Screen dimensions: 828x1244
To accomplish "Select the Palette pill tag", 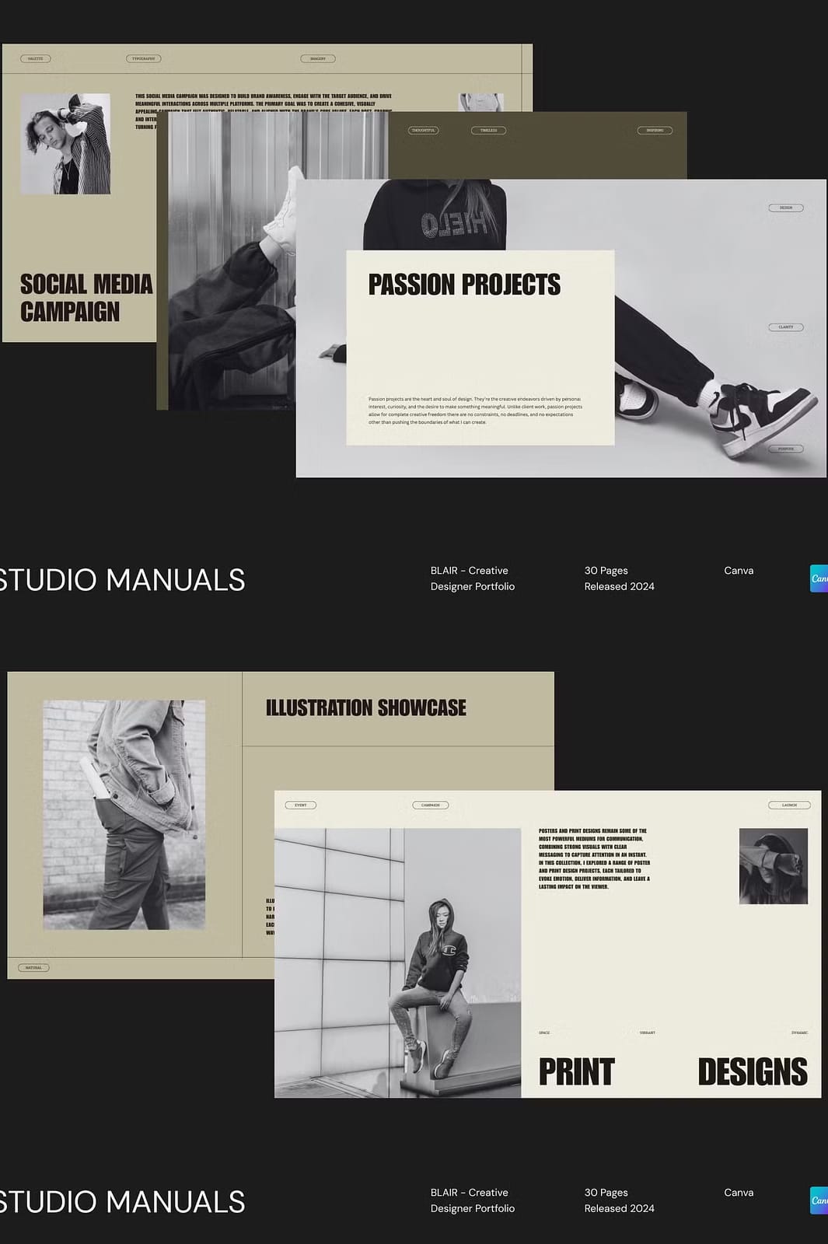I will [x=36, y=58].
